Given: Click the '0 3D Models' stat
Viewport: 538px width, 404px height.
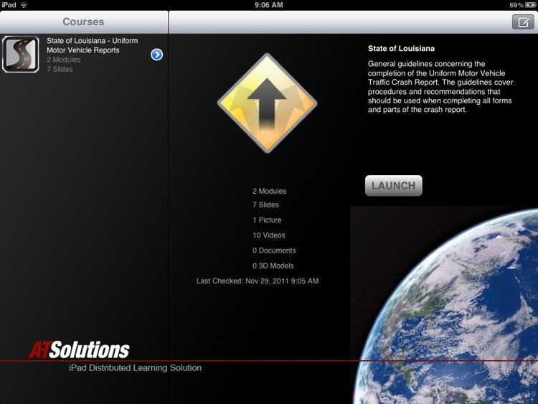Looking at the screenshot, I should coord(273,266).
